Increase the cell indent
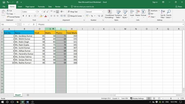The image size is (185, 104). click(x=64, y=16)
